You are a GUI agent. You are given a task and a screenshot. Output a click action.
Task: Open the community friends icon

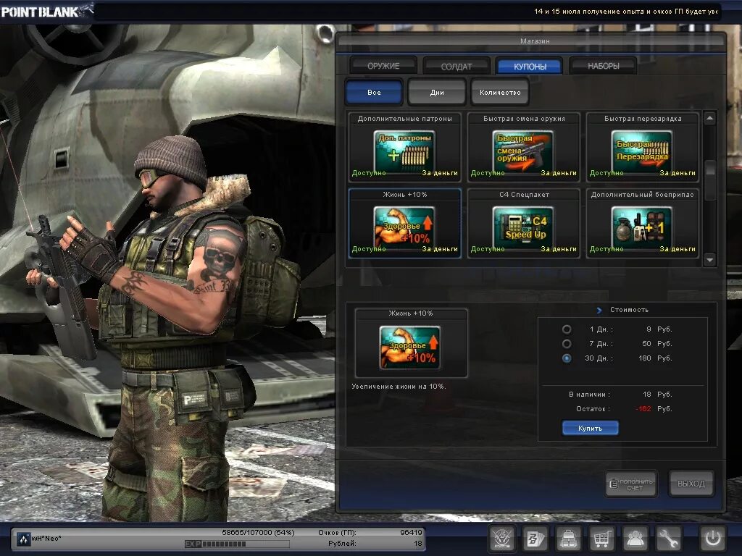coord(635,538)
